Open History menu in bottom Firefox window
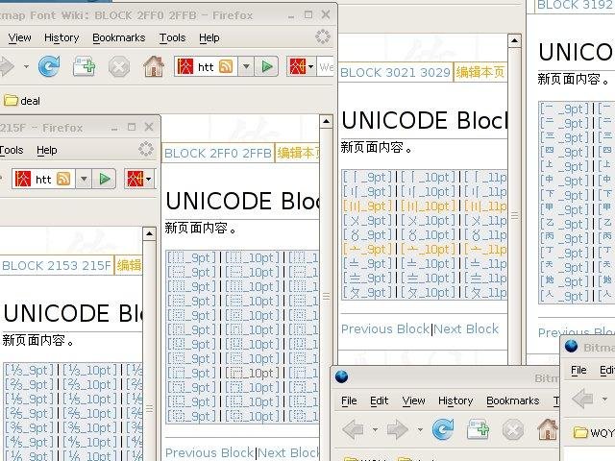This screenshot has width=615, height=461. pos(455,400)
